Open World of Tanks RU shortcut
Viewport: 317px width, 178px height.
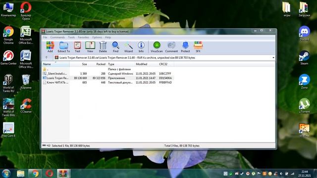tap(8, 83)
